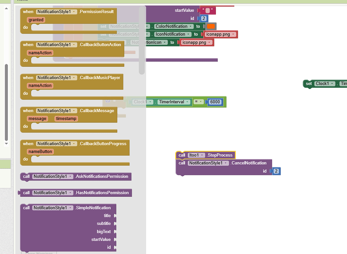Select the iconapp.png text block
The width and height of the screenshot is (347, 254).
[x=218, y=34]
